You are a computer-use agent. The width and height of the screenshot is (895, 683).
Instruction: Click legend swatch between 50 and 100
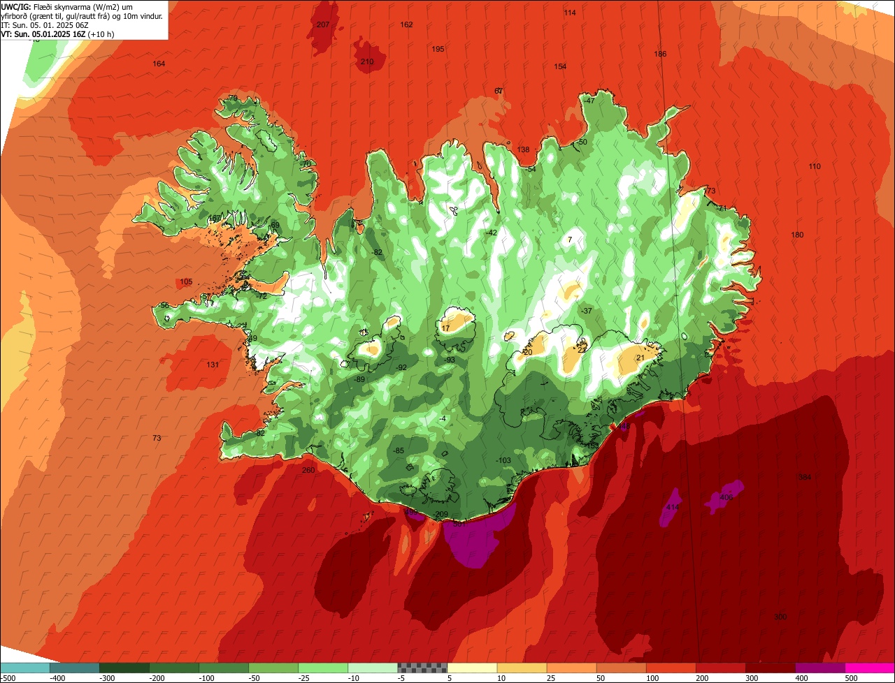click(x=621, y=668)
